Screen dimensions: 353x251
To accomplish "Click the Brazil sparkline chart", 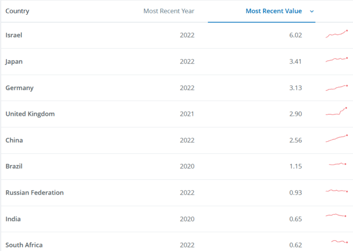I will (337, 164).
